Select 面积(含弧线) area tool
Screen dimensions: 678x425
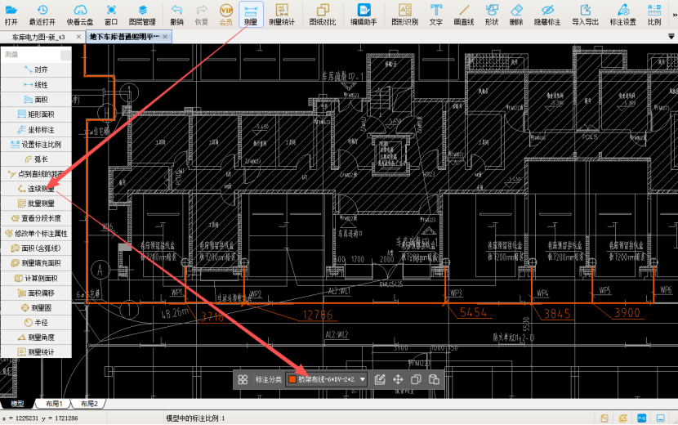click(x=36, y=248)
